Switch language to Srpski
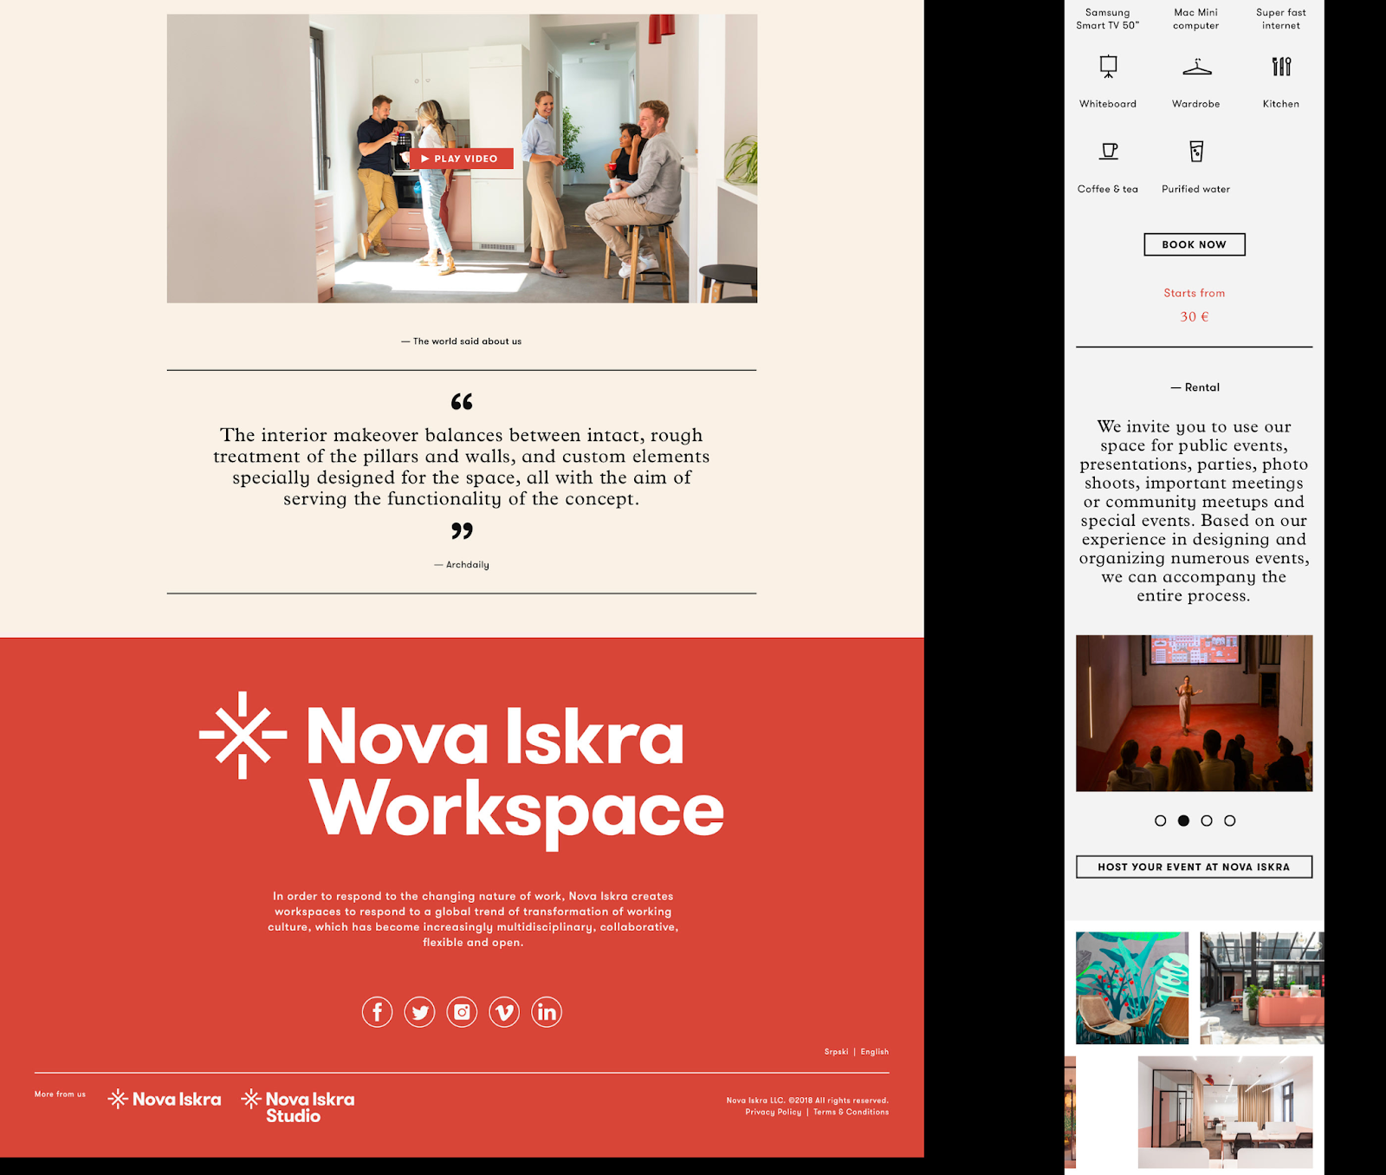The image size is (1386, 1175). coord(836,1052)
